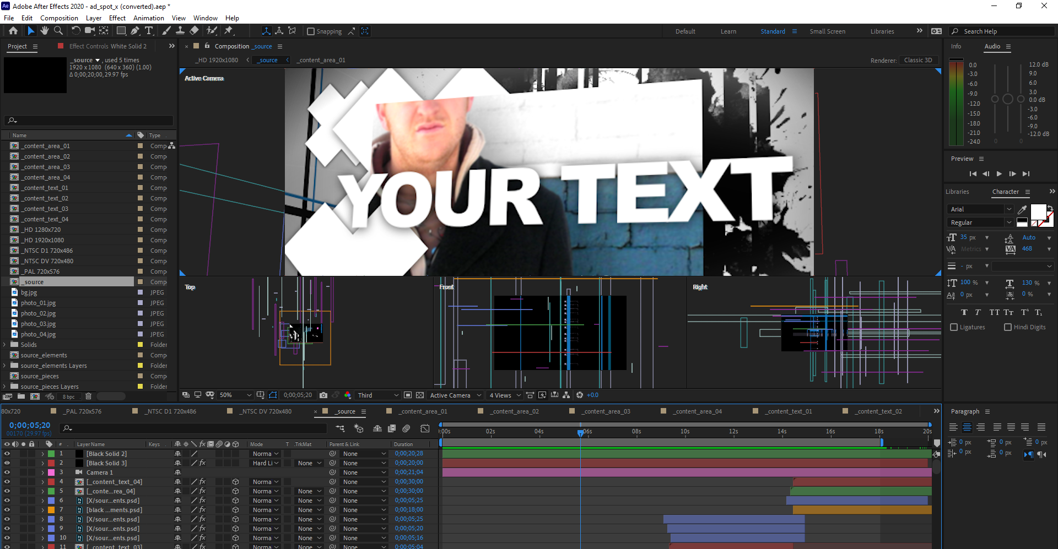Click the Reset Exposure icon

[580, 395]
